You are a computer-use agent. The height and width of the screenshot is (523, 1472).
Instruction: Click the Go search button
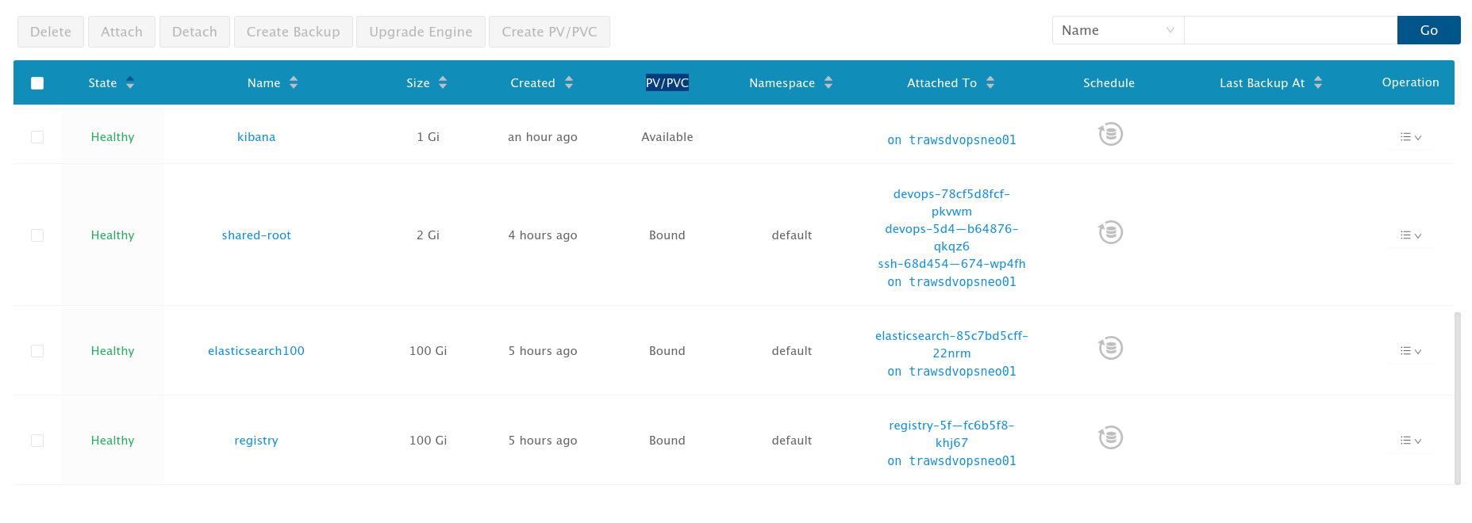click(1429, 30)
